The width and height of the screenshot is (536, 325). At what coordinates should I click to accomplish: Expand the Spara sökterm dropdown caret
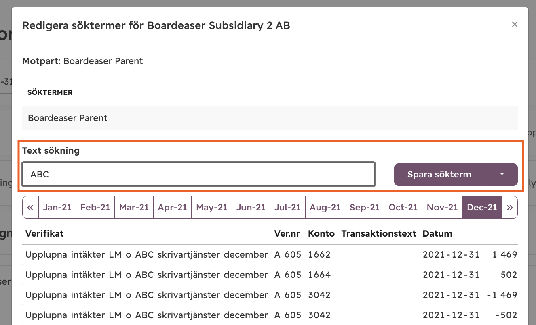click(x=502, y=175)
